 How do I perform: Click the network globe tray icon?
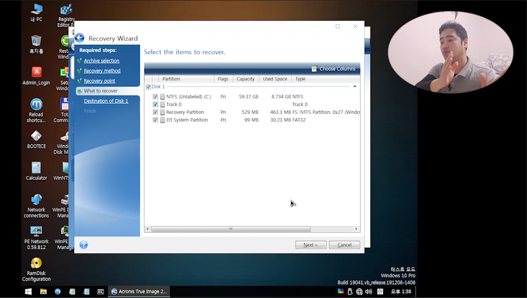coord(359,292)
